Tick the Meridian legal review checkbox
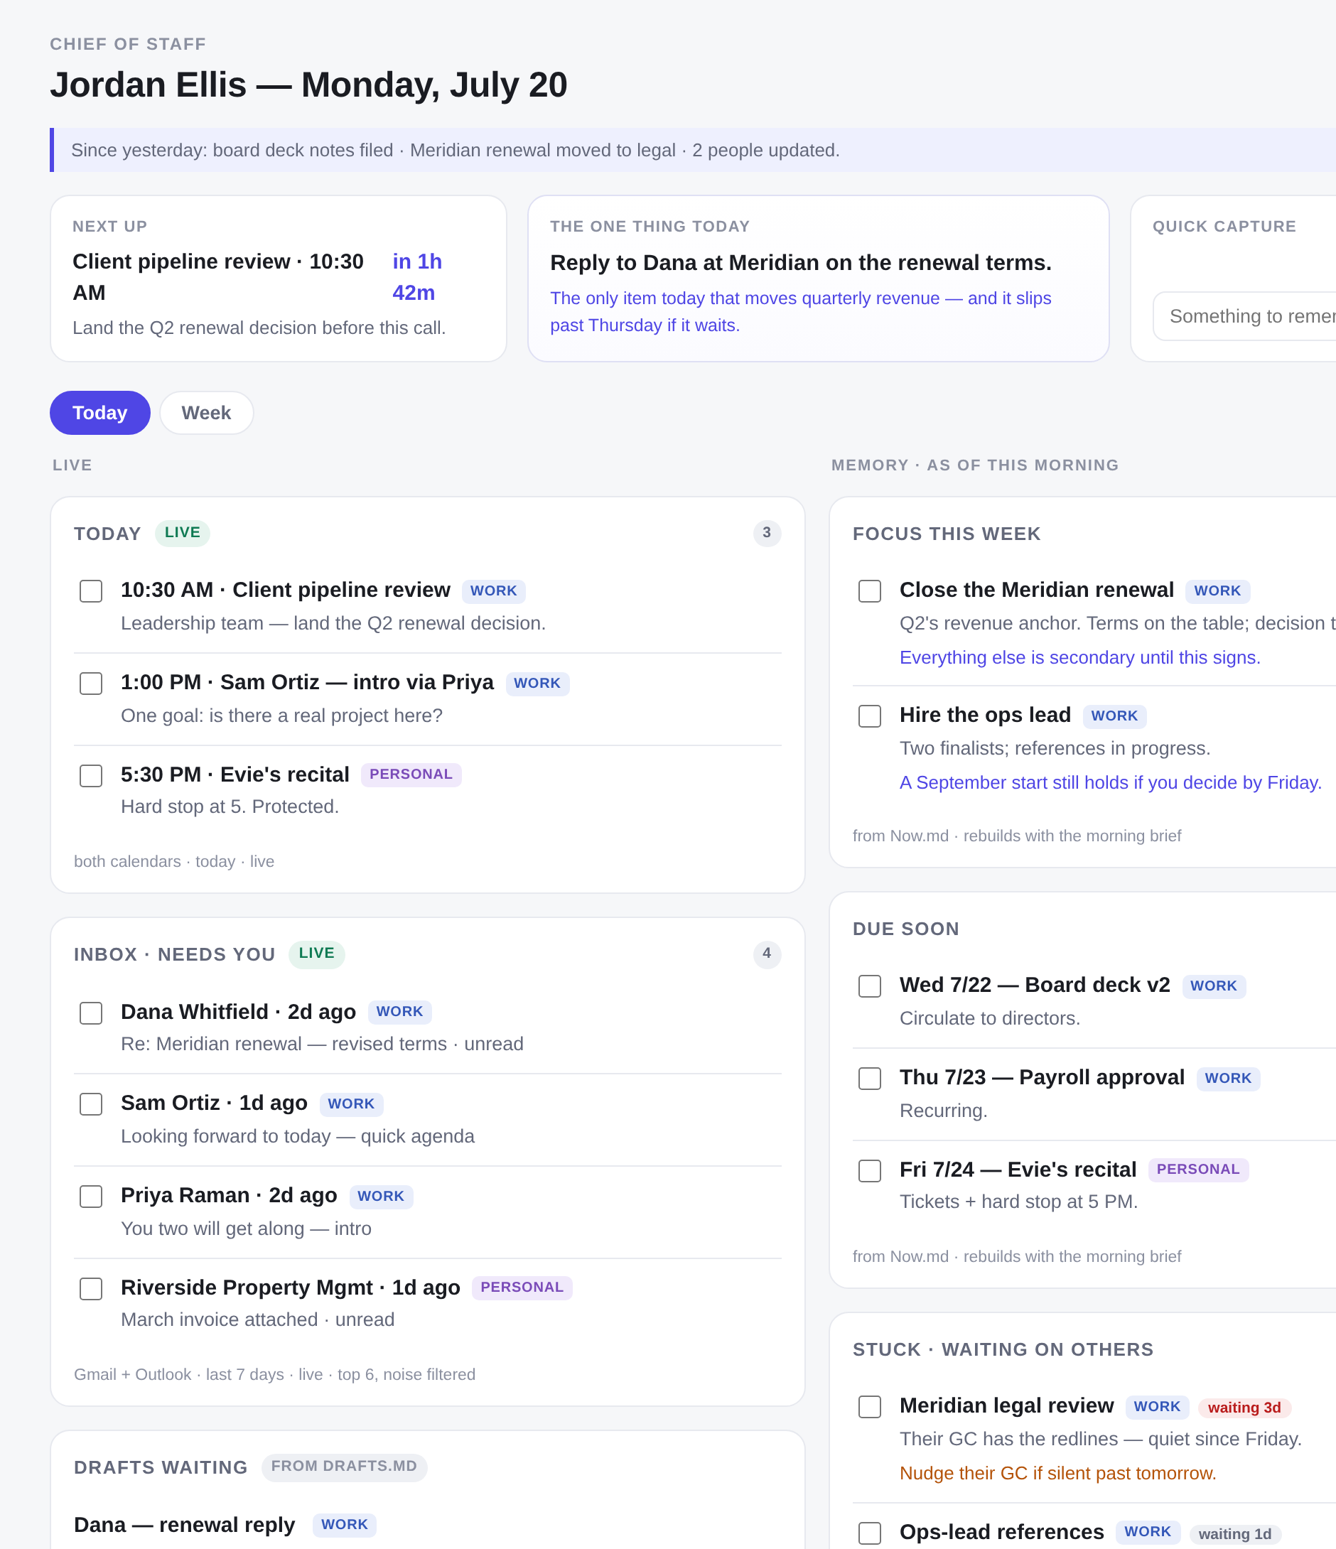This screenshot has height=1549, width=1336. [870, 1406]
